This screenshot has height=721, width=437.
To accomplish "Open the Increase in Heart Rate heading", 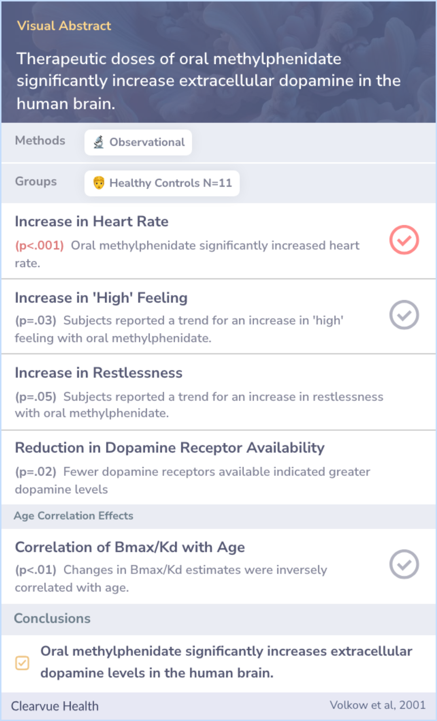I will pyautogui.click(x=91, y=222).
